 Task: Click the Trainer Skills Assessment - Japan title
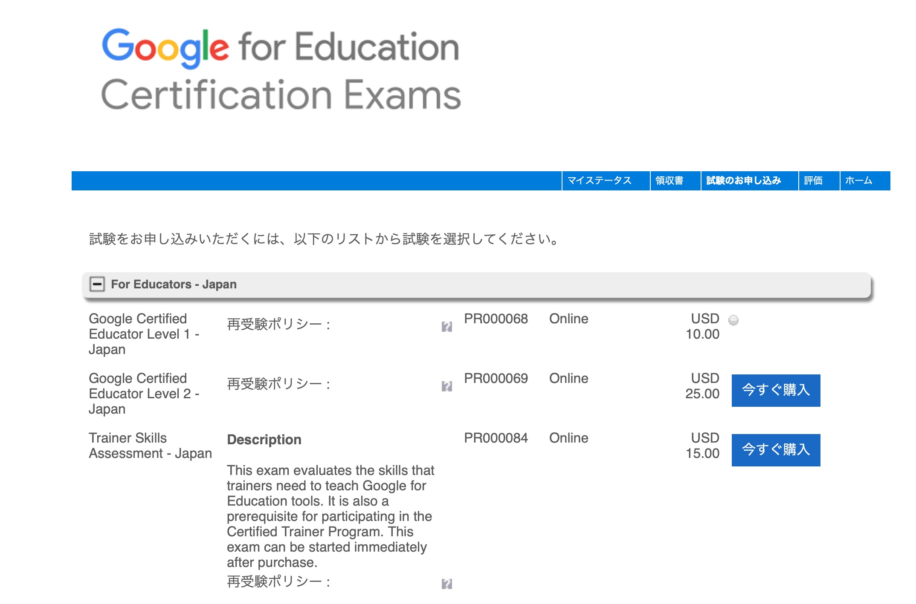(x=150, y=446)
